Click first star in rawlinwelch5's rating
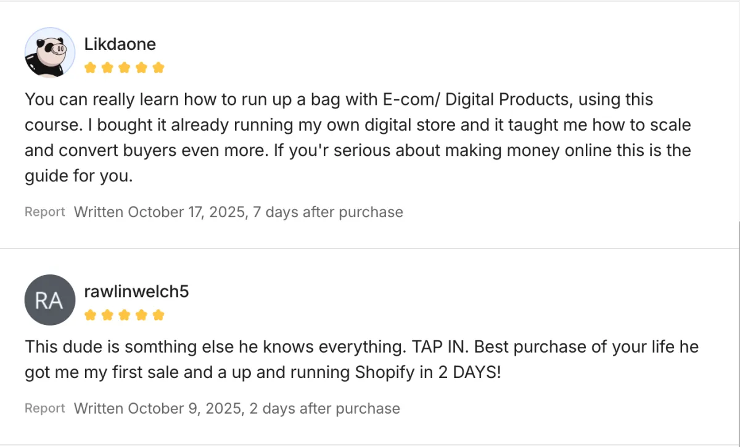This screenshot has width=740, height=447. pos(91,315)
